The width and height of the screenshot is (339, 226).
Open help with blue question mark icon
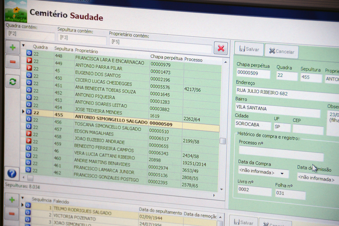coord(12,174)
